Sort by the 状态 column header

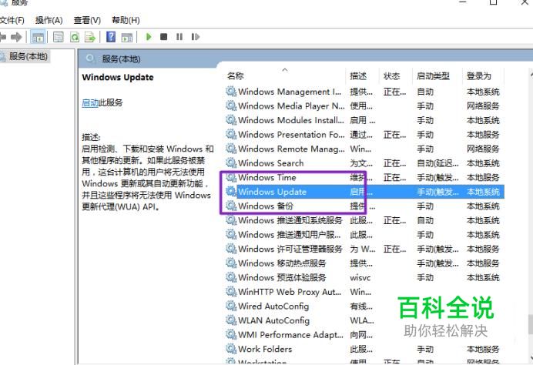pyautogui.click(x=391, y=75)
